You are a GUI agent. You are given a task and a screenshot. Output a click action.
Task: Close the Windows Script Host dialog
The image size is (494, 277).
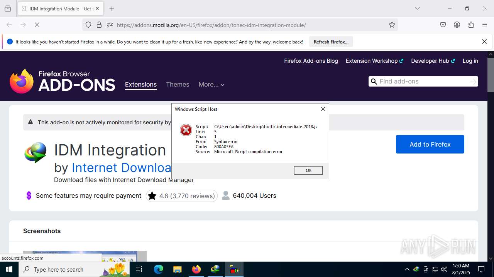tap(323, 109)
